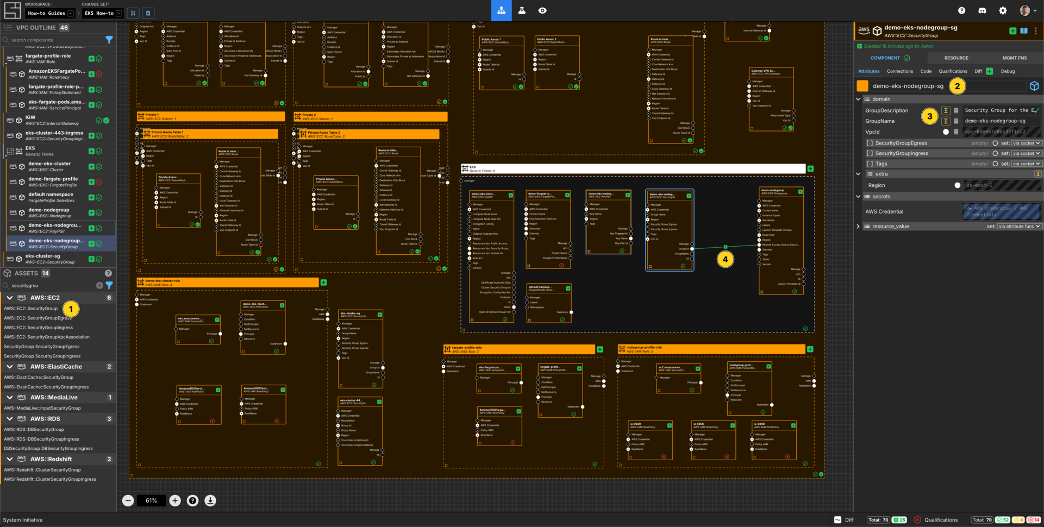Open the Connections sub-tab
This screenshot has height=527, width=1044.
(x=899, y=71)
